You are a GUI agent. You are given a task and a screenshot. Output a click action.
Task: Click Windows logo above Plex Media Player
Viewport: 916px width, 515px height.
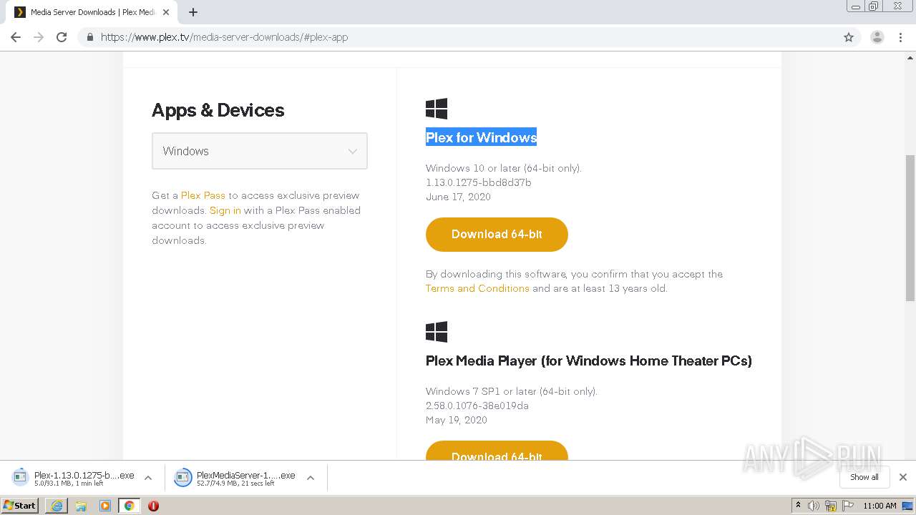pos(437,332)
